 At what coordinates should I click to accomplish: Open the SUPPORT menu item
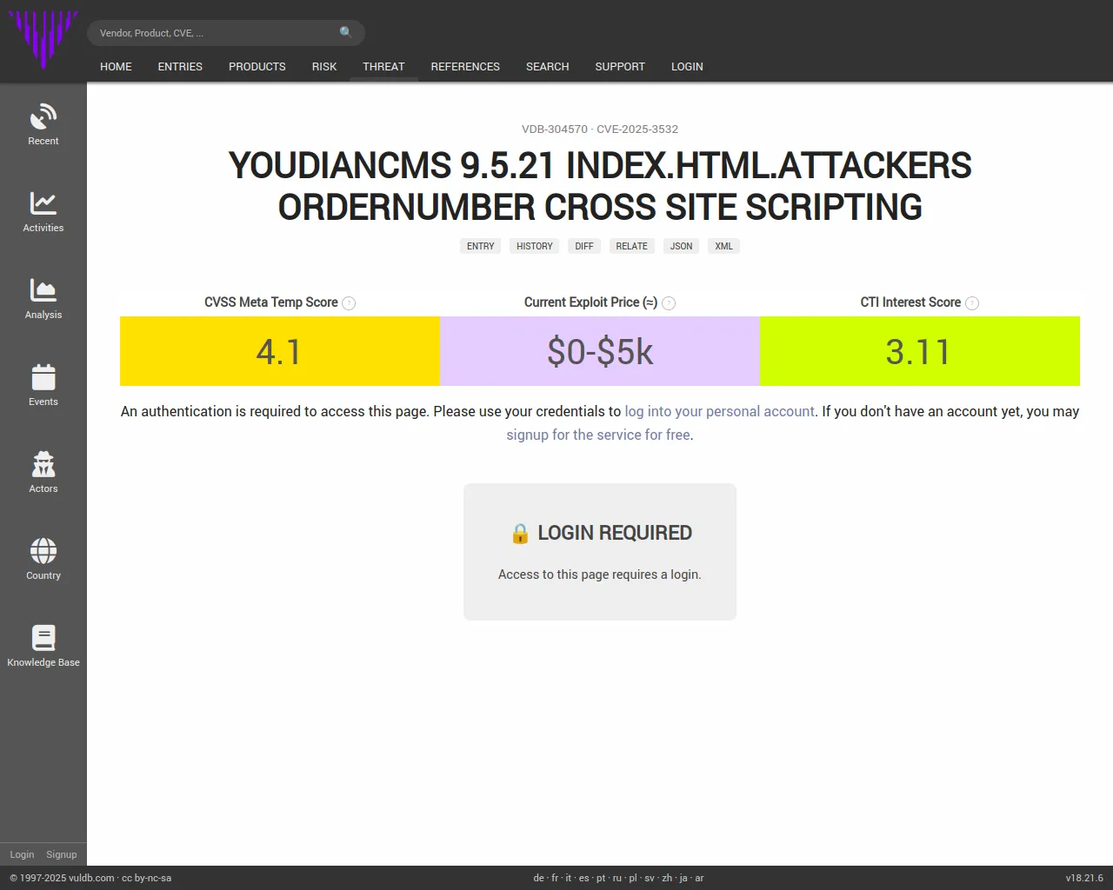coord(620,67)
